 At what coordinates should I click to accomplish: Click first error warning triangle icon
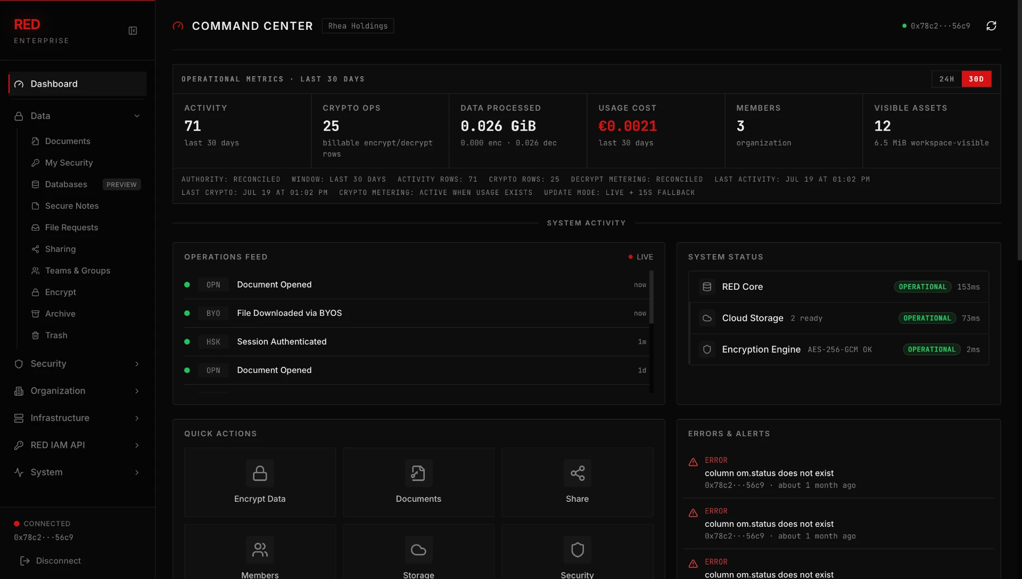click(693, 462)
